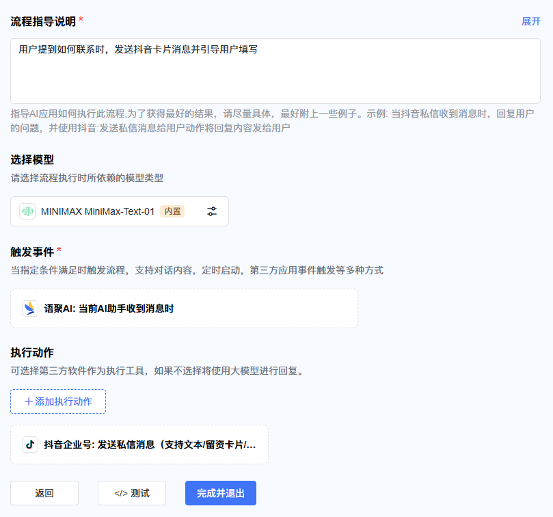Click the 执行动作 section heading
The image size is (553, 517).
32,353
